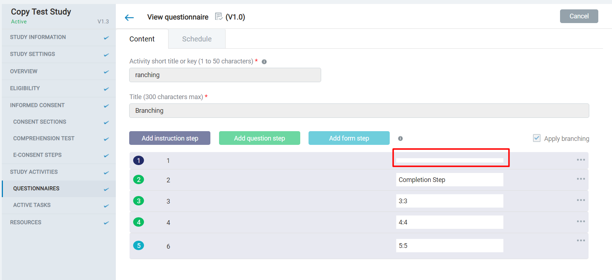Click the info icon beside Activity short title
The image size is (612, 280).
[x=264, y=62]
